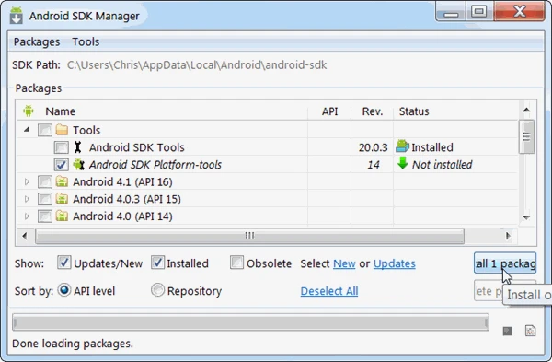Viewport: 552px width, 362px height.
Task: Click the SDK Path text
Action: tap(197, 64)
